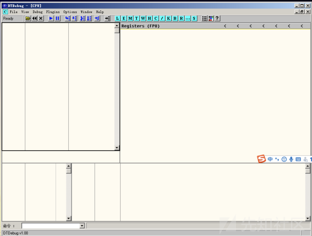Toggle register view via Registers (FPU) header
The height and width of the screenshot is (236, 312).
click(141, 26)
